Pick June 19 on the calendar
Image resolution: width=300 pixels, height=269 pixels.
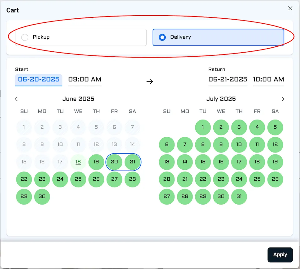96,162
